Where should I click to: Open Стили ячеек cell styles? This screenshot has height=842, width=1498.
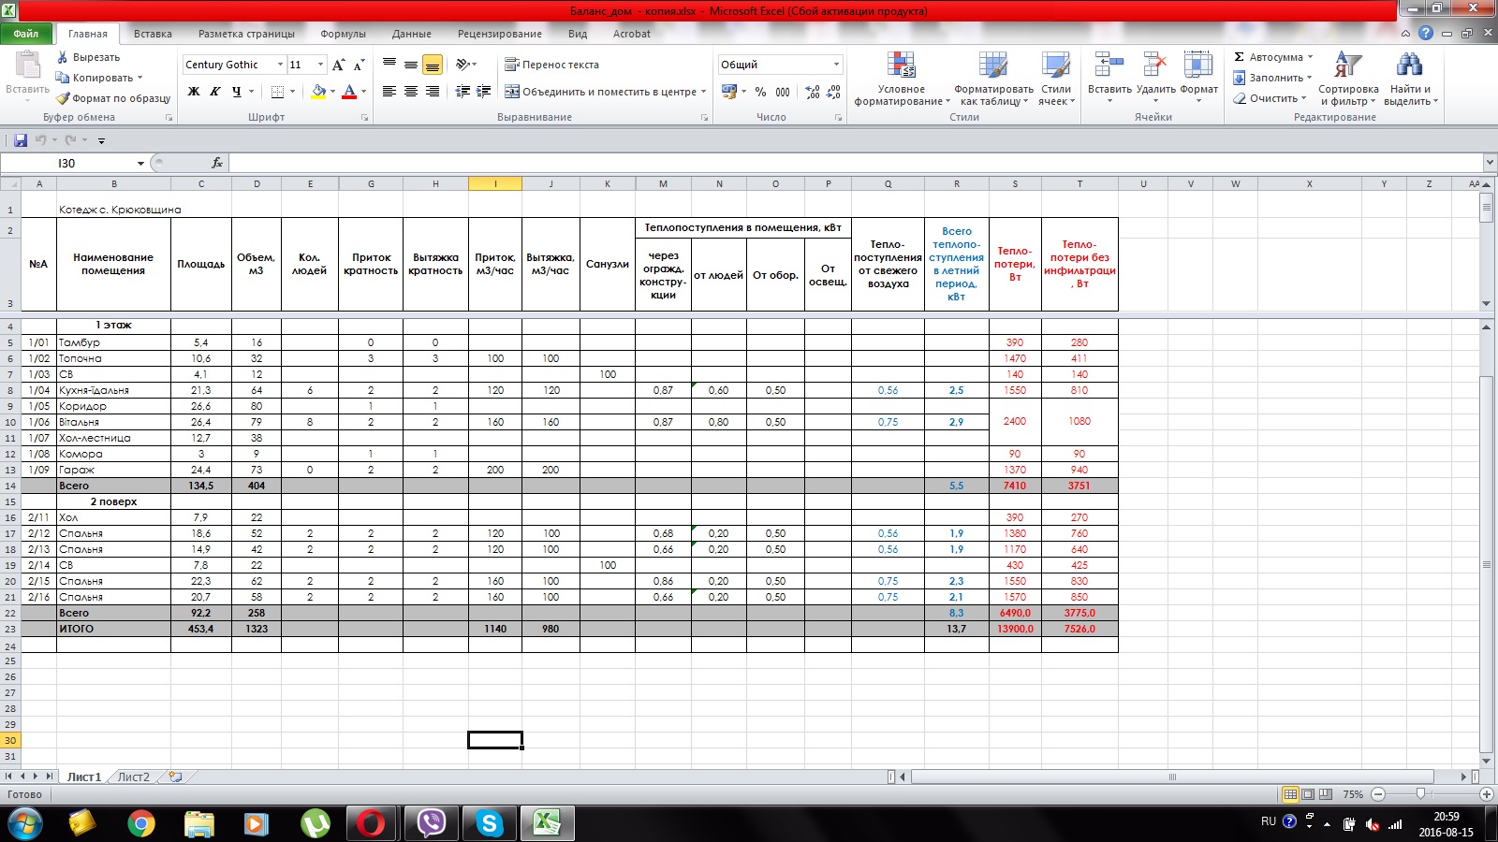(x=1056, y=79)
